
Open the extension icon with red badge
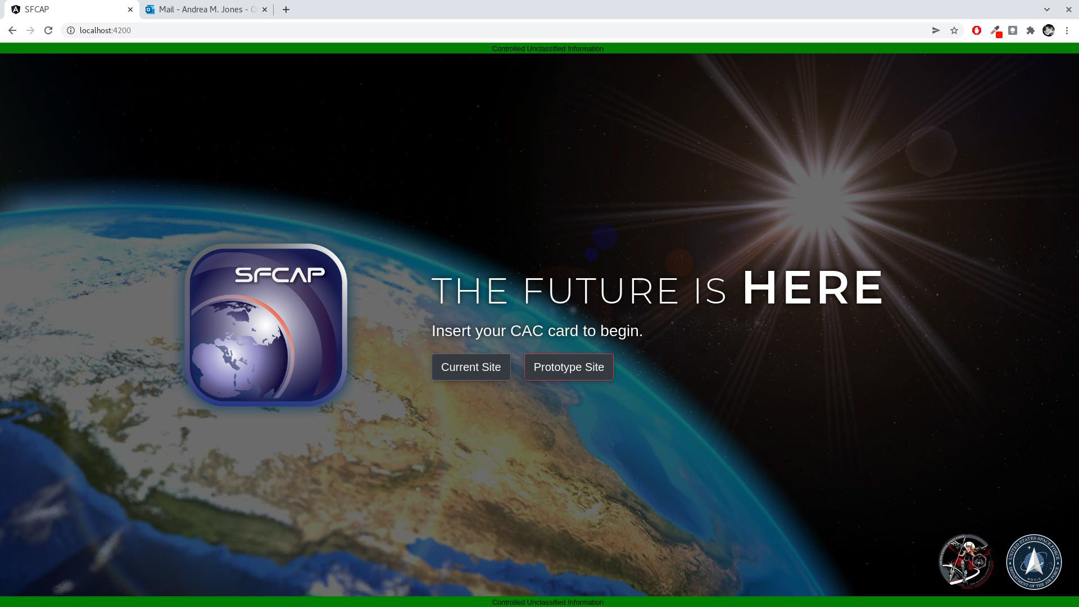[995, 31]
